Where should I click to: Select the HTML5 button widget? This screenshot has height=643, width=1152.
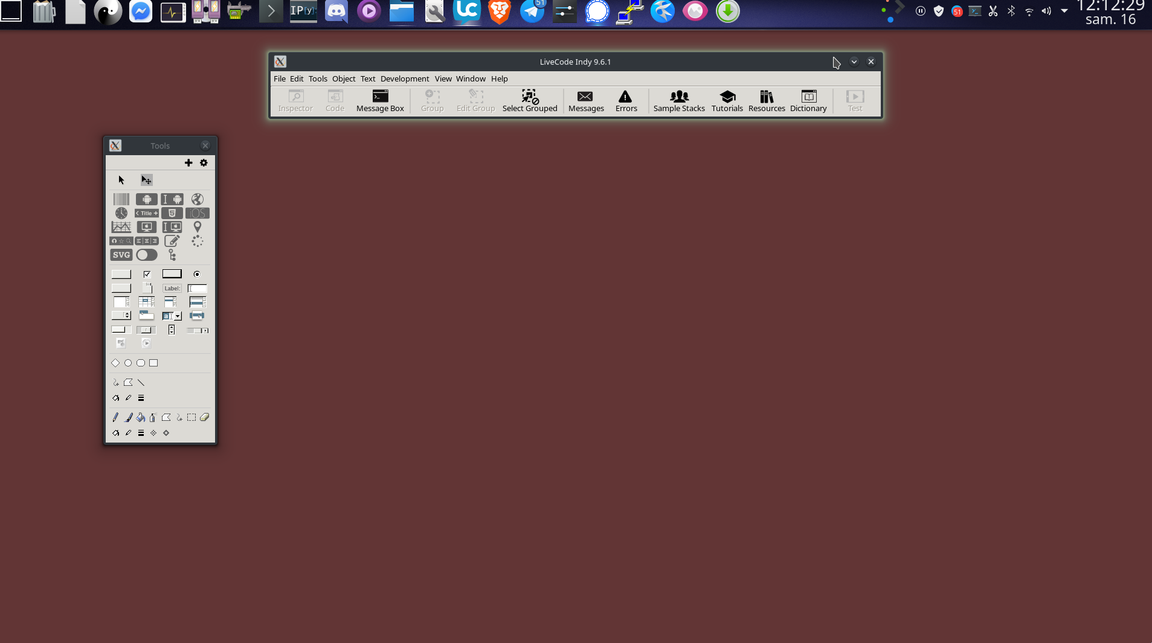pyautogui.click(x=172, y=213)
